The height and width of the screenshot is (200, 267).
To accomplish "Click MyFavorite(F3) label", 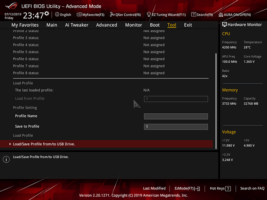I will click(x=93, y=15).
